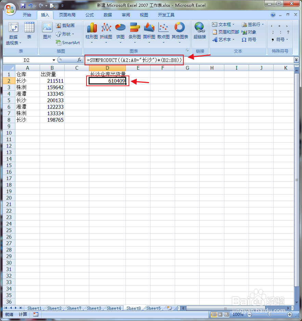Insert SmartArt graphic
302x321 pixels.
point(68,43)
